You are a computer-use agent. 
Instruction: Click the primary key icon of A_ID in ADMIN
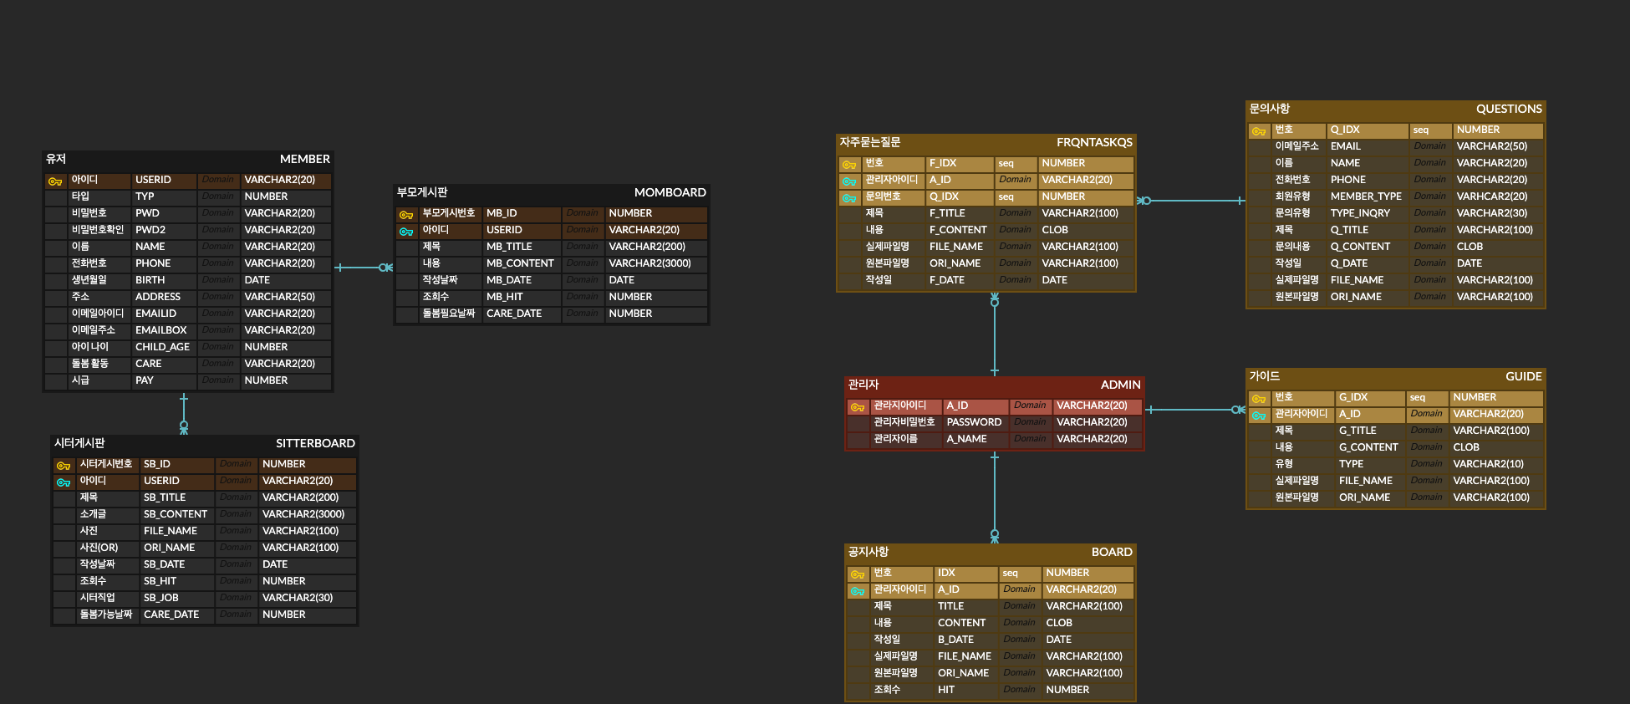tap(858, 406)
